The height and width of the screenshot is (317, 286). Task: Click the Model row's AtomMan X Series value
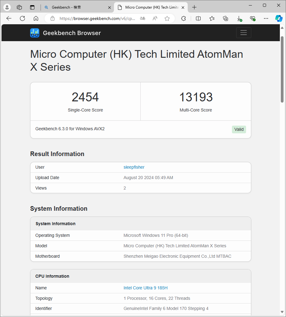[x=174, y=246]
